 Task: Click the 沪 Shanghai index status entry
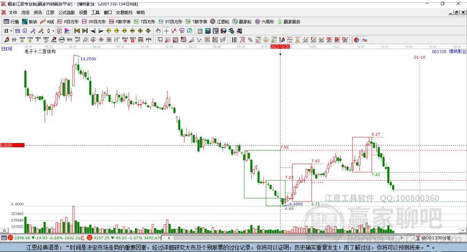45,238
